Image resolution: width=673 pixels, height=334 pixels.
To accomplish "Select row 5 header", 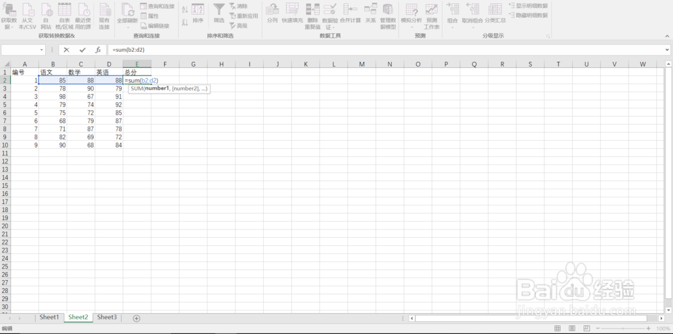I will (5, 104).
